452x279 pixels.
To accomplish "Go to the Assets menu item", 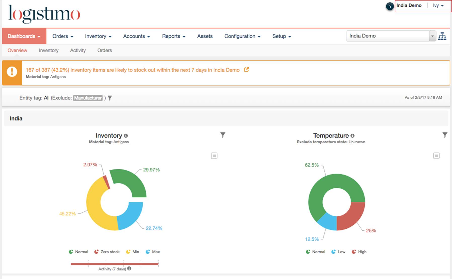I will point(205,36).
